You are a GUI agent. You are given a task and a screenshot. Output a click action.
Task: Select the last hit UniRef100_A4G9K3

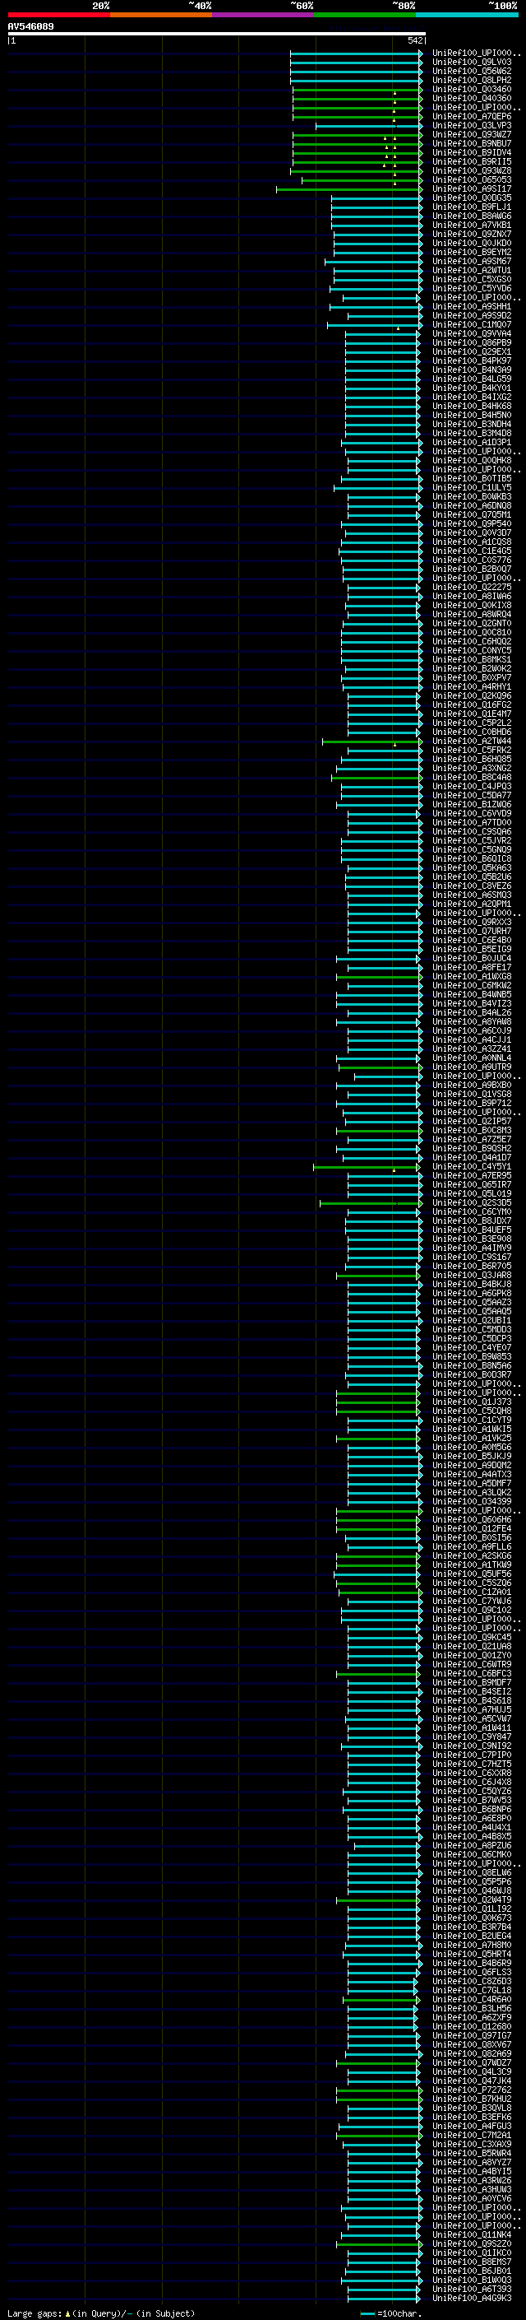[x=471, y=2299]
